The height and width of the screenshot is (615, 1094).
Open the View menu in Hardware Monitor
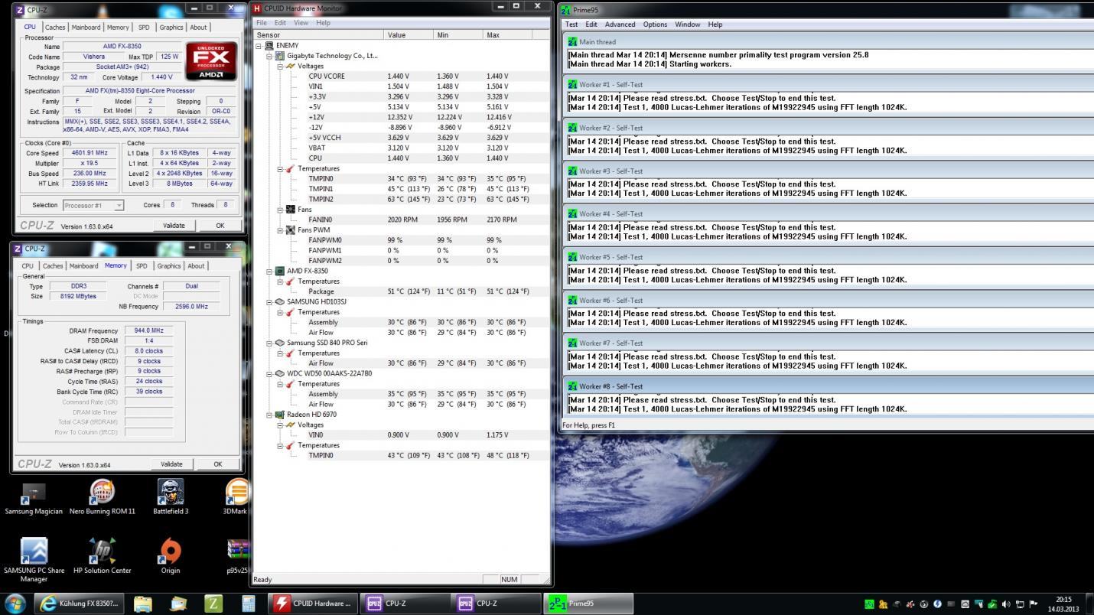click(301, 23)
